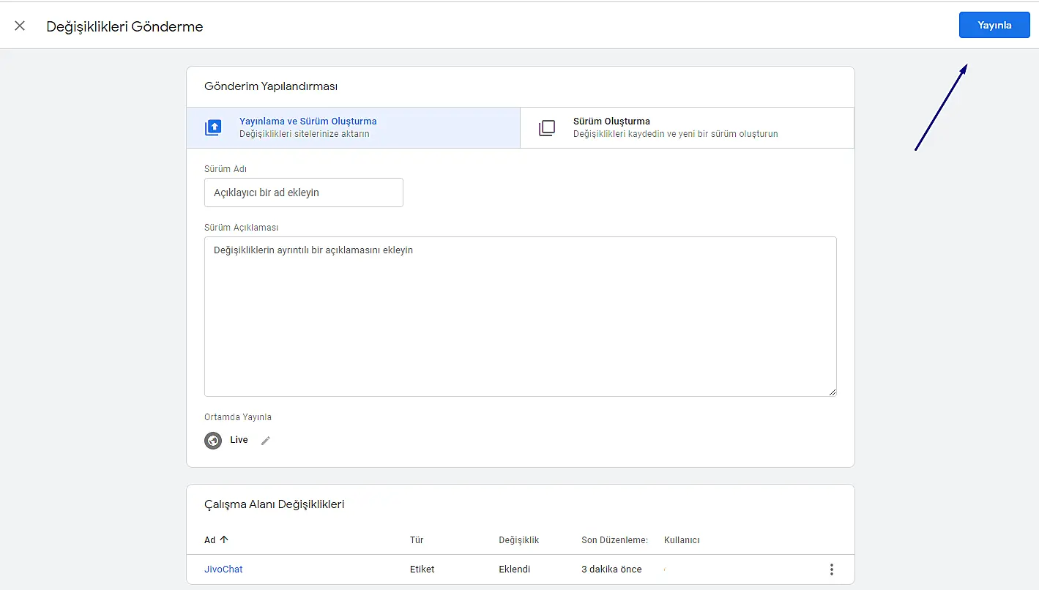1039x590 pixels.
Task: Click the blue Yayınla button
Action: [x=994, y=25]
